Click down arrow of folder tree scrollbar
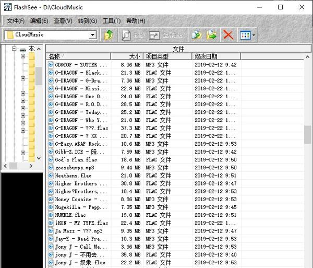The height and width of the screenshot is (268, 313). pyautogui.click(x=39, y=158)
